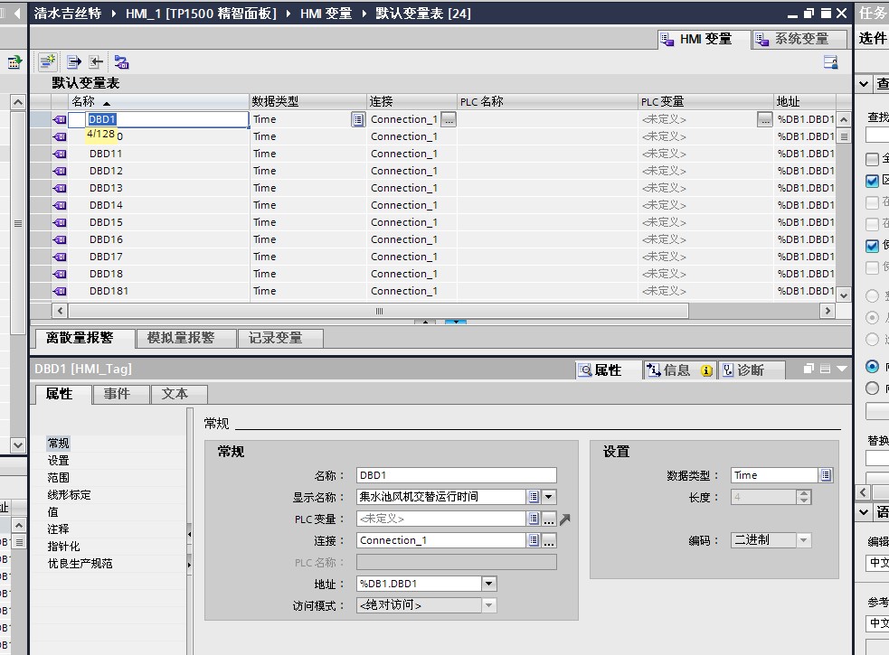Click the 长度 spinner control
This screenshot has height=655, width=889.
click(x=803, y=498)
